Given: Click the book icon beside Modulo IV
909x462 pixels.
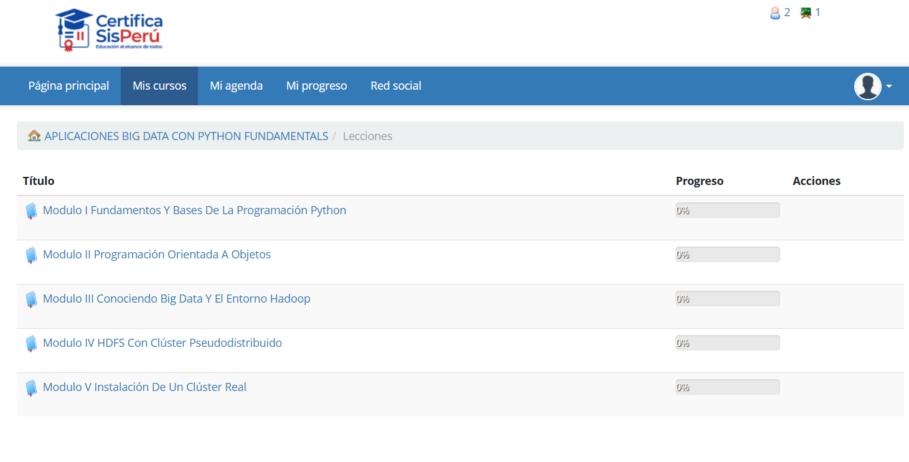Looking at the screenshot, I should pos(31,344).
